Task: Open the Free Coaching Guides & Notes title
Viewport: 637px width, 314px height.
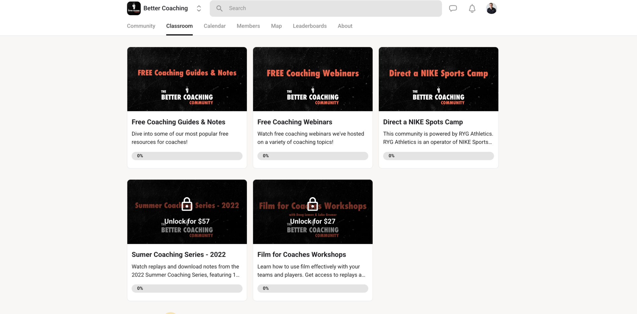Action: (x=178, y=122)
